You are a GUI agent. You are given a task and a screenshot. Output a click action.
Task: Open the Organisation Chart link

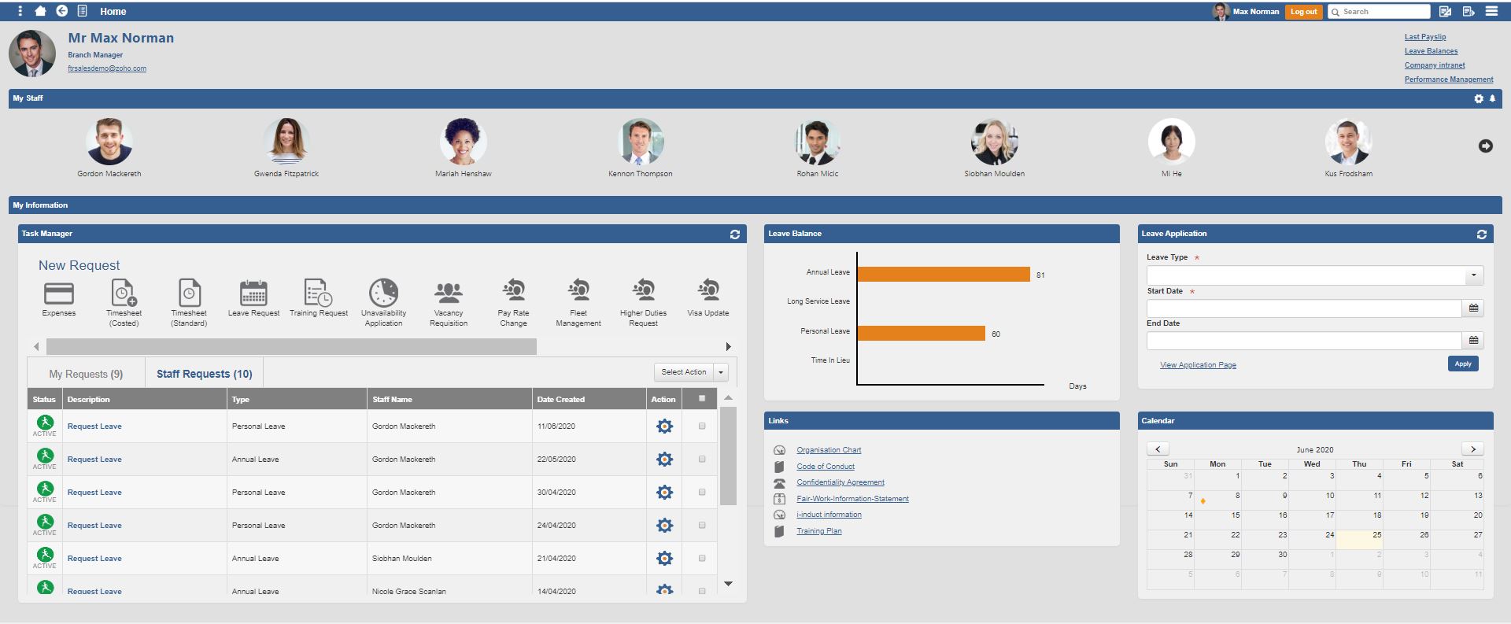(x=829, y=450)
